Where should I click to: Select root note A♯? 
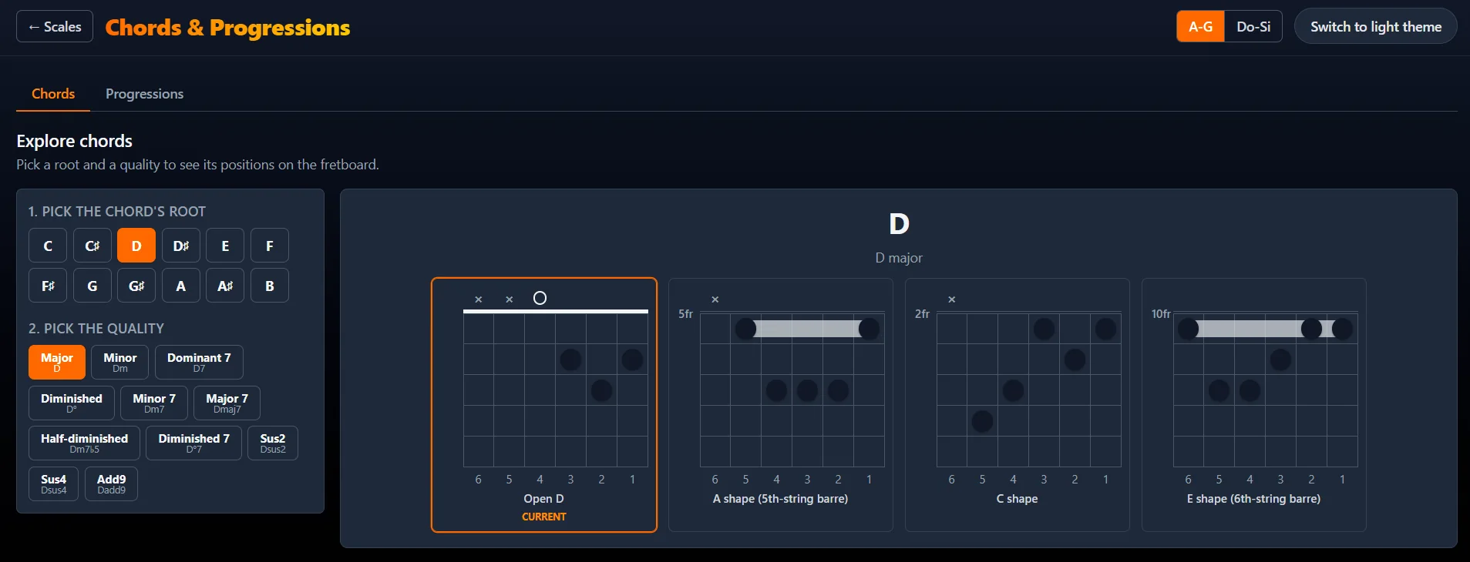point(225,286)
